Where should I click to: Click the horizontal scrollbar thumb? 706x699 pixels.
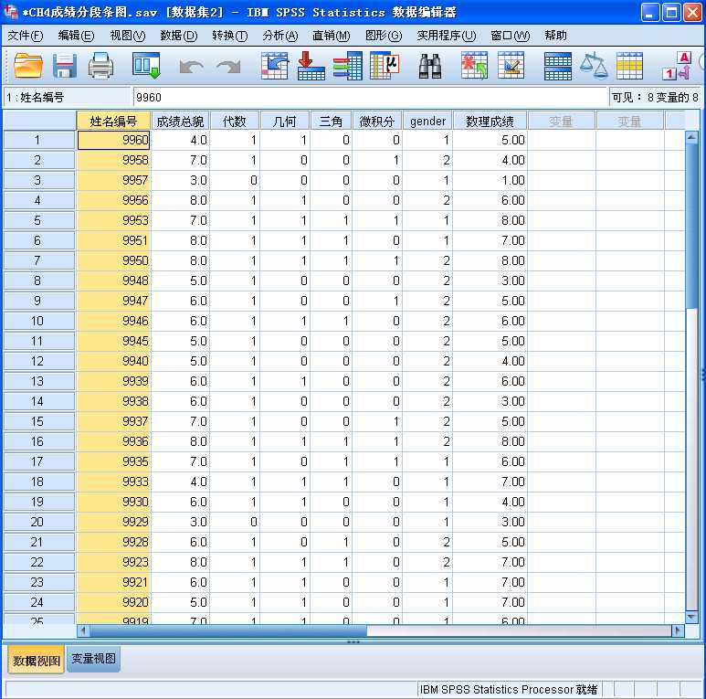[228, 630]
